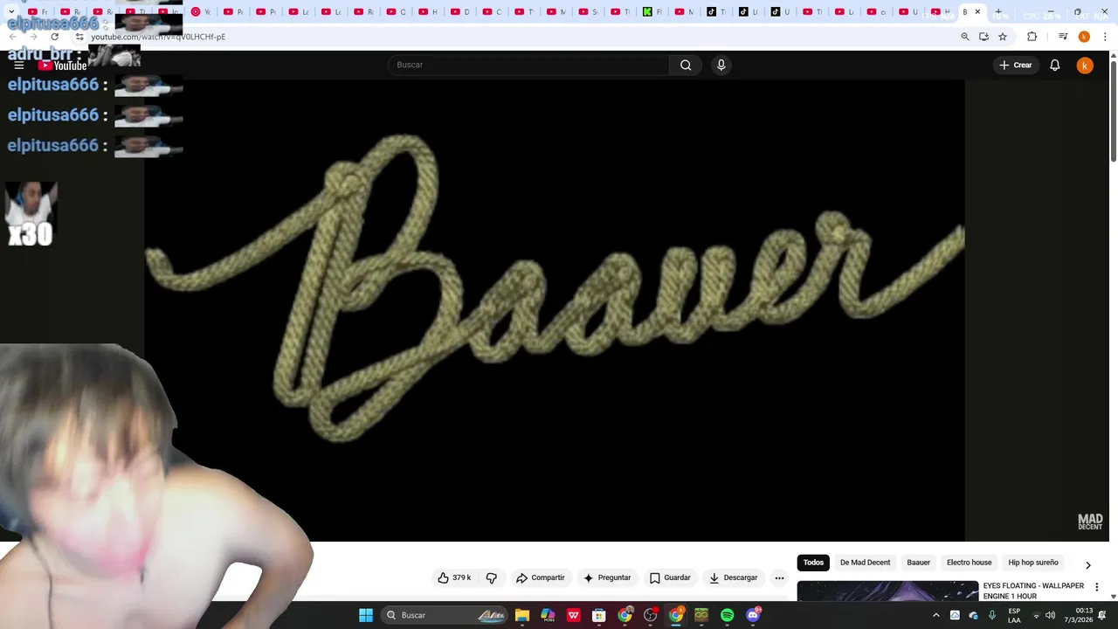Select the Electro house chip
Image resolution: width=1118 pixels, height=629 pixels.
point(970,563)
